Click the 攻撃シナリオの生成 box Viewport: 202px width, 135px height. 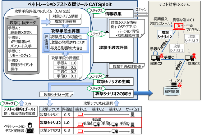pyautogui.click(x=113, y=81)
